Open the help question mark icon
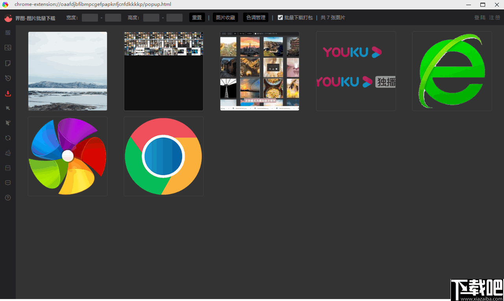This screenshot has width=504, height=301. [x=8, y=198]
